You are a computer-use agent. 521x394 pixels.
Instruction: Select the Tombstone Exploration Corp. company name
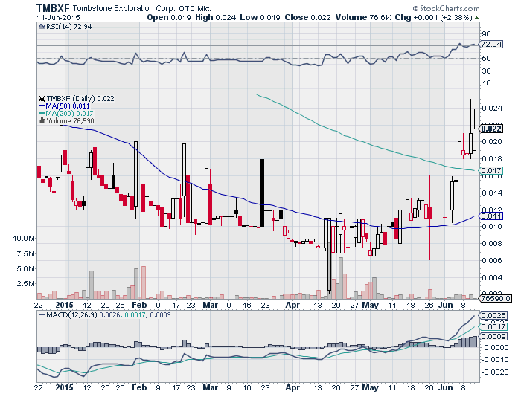pyautogui.click(x=124, y=8)
